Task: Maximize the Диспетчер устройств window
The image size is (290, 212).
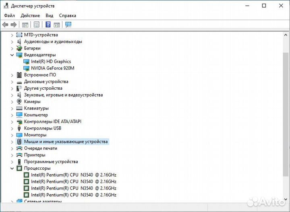Action: [264, 6]
